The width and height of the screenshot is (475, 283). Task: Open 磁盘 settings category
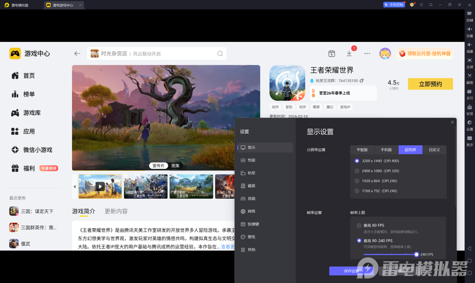[x=265, y=186]
